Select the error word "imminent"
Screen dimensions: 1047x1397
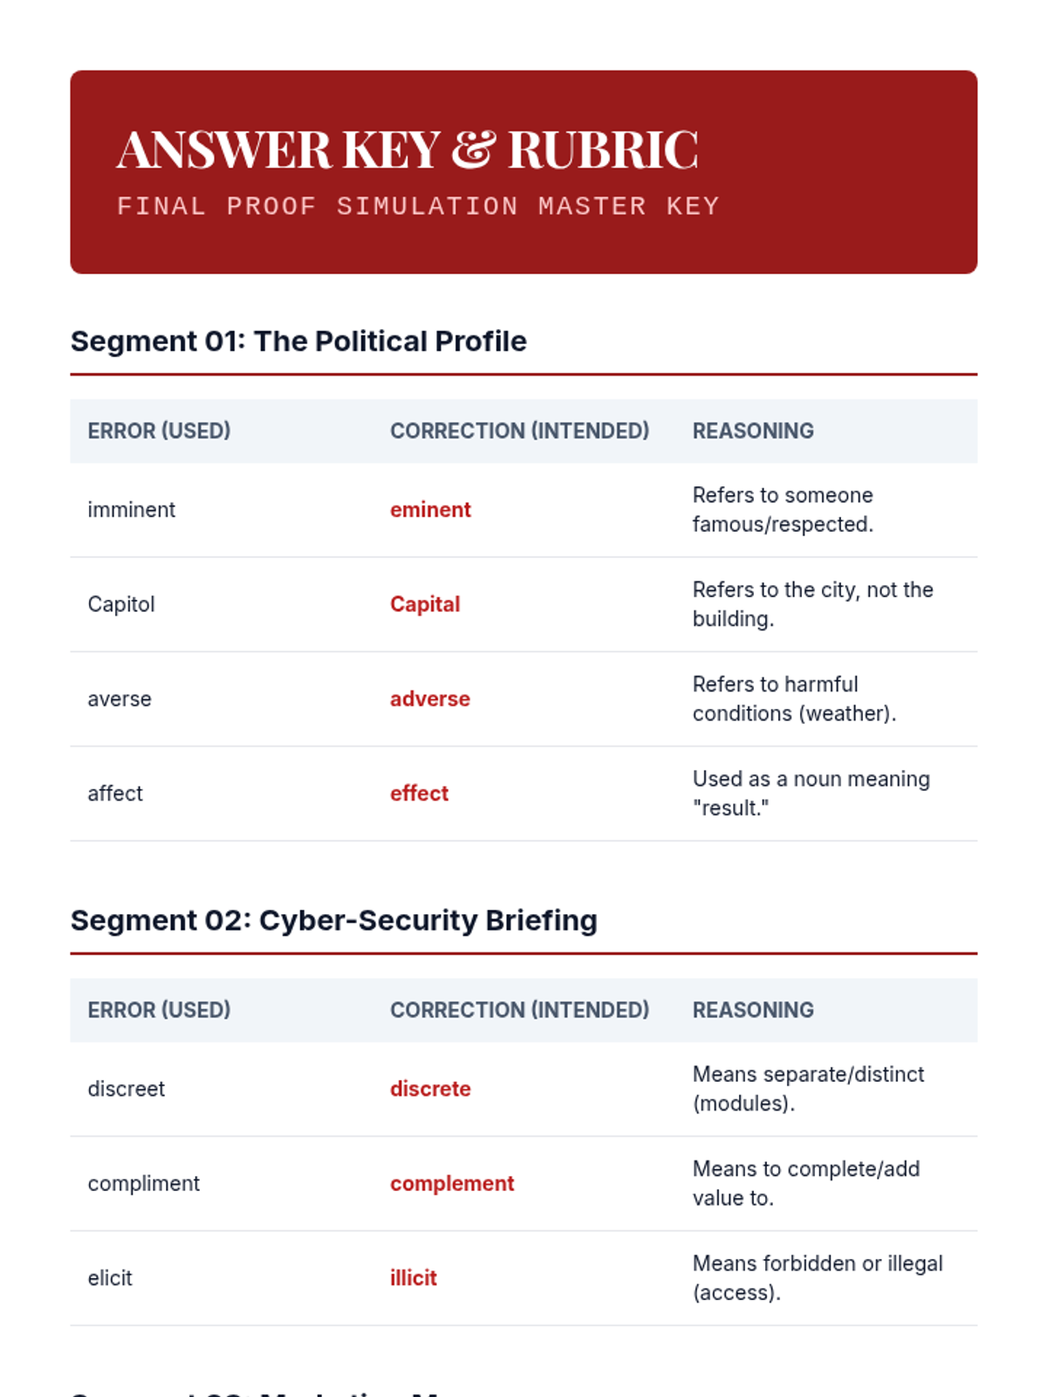click(x=132, y=510)
